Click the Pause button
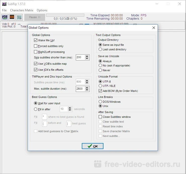The image size is (186, 174). (x=35, y=17)
